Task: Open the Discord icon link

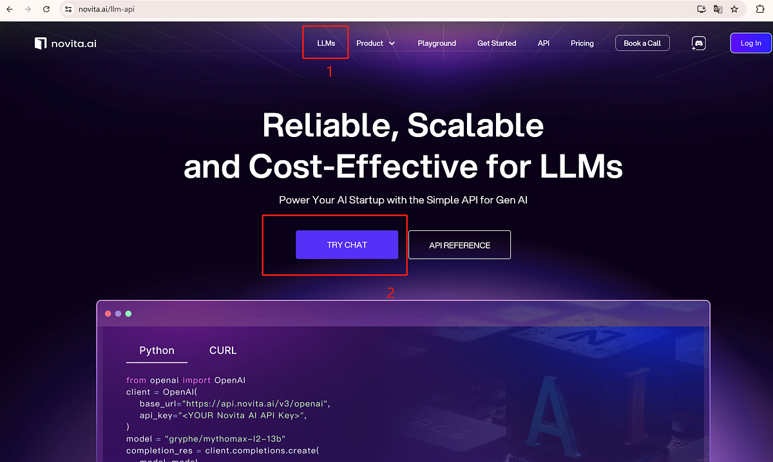Action: point(698,43)
